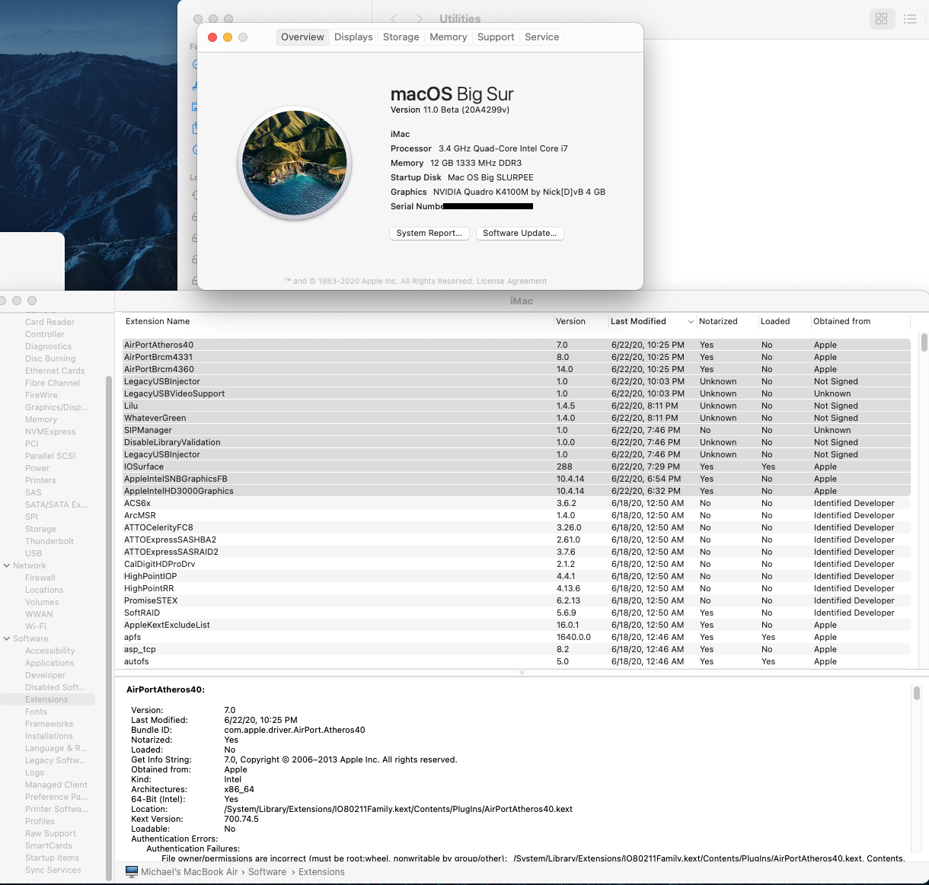Click Extensions in the path bar
This screenshot has width=929, height=885.
click(321, 872)
